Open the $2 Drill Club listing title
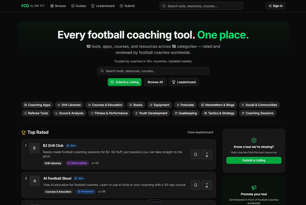This screenshot has width=306, height=205. pyautogui.click(x=53, y=146)
